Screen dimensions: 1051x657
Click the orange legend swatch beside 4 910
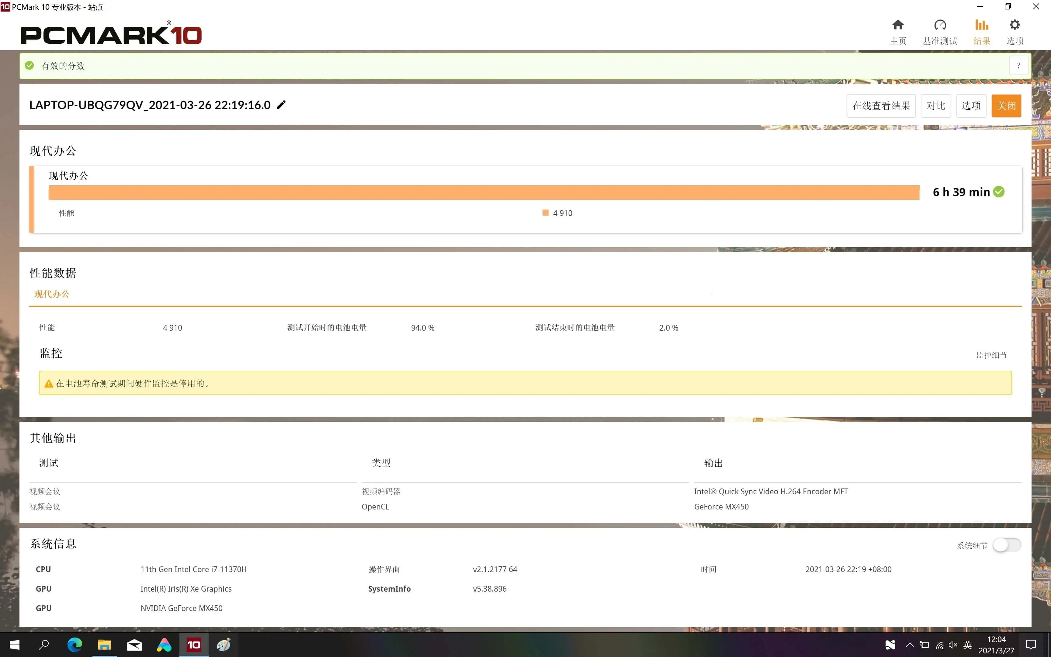point(546,213)
